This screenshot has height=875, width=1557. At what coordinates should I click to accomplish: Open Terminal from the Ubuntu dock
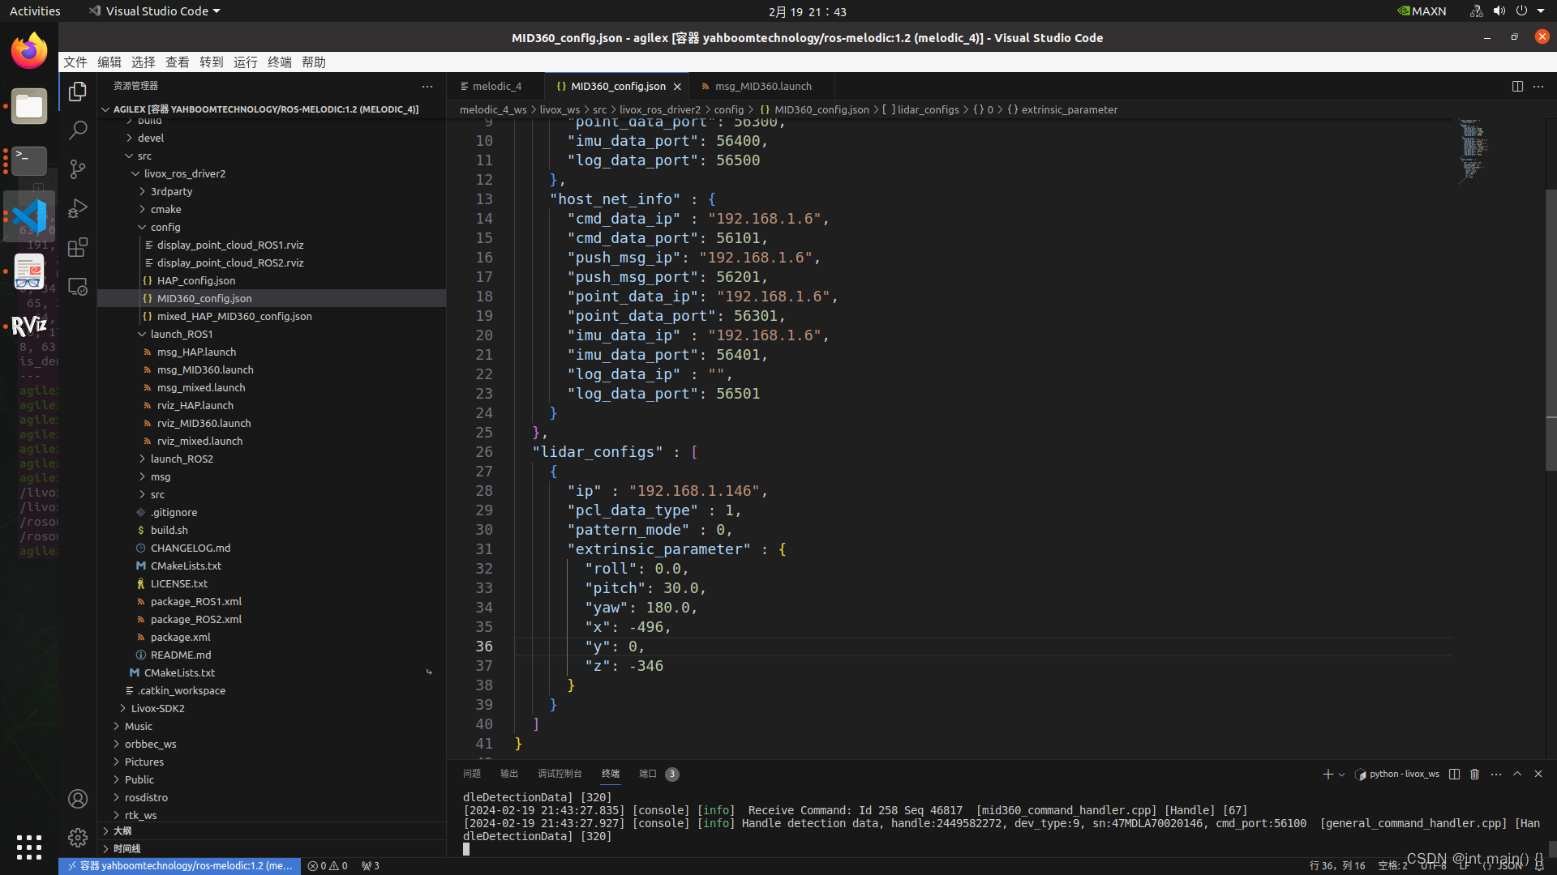point(29,161)
